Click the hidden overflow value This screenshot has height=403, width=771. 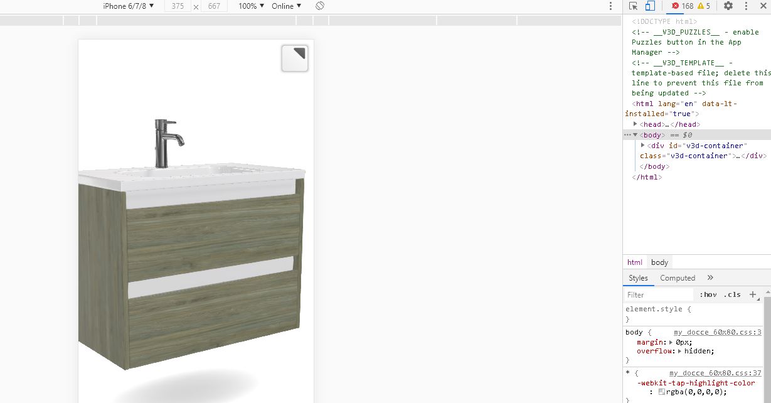pyautogui.click(x=698, y=351)
